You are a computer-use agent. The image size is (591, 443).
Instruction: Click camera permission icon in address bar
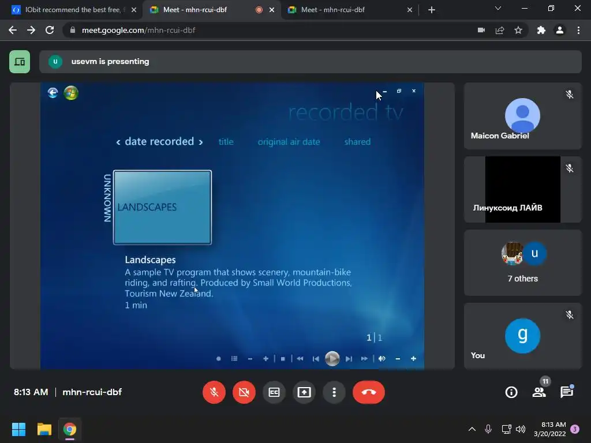pyautogui.click(x=481, y=30)
